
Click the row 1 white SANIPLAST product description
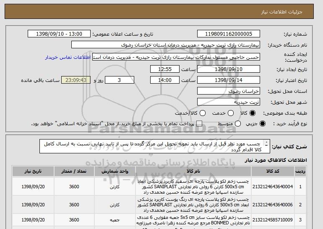coord(193,187)
